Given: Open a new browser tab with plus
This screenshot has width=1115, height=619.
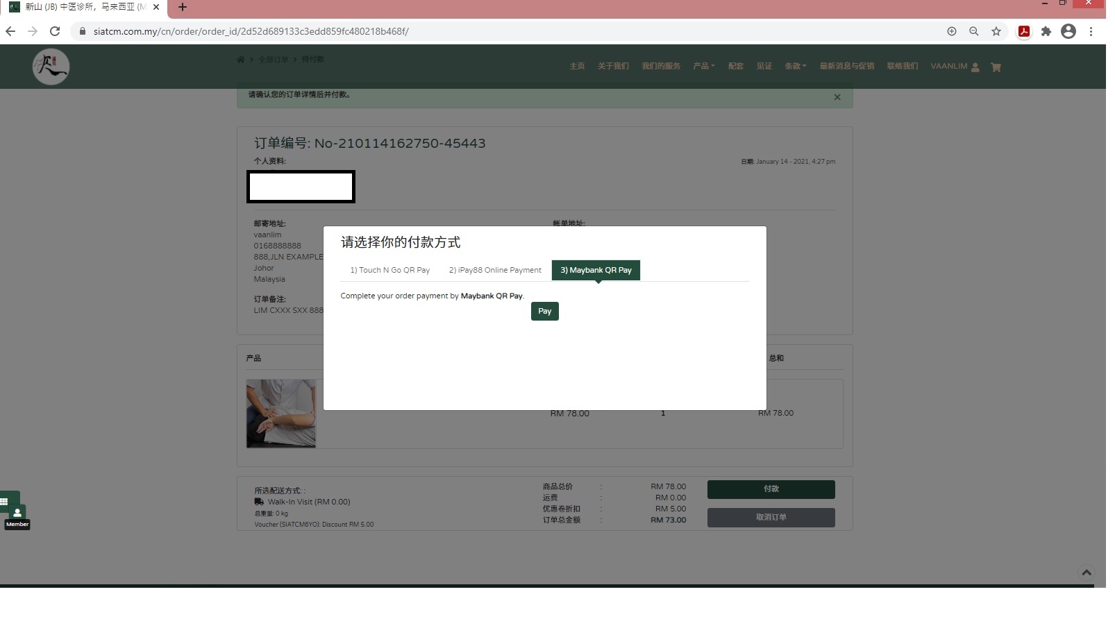Looking at the screenshot, I should click(x=183, y=7).
